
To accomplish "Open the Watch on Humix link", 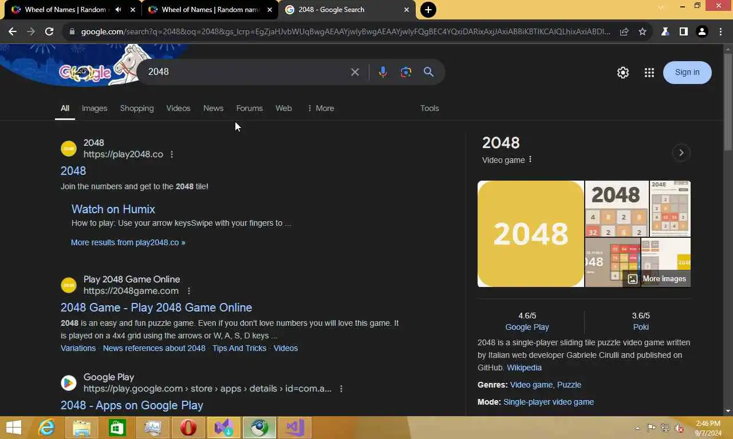I will pyautogui.click(x=113, y=209).
